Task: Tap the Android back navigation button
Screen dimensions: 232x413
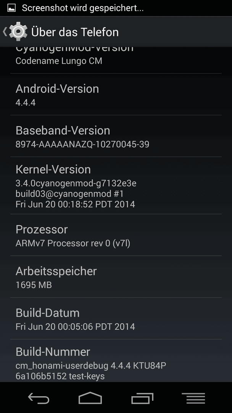Action: [39, 398]
